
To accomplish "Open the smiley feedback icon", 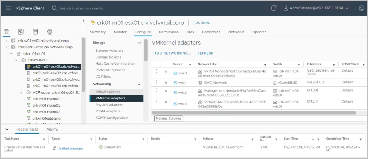I will coord(361,8).
